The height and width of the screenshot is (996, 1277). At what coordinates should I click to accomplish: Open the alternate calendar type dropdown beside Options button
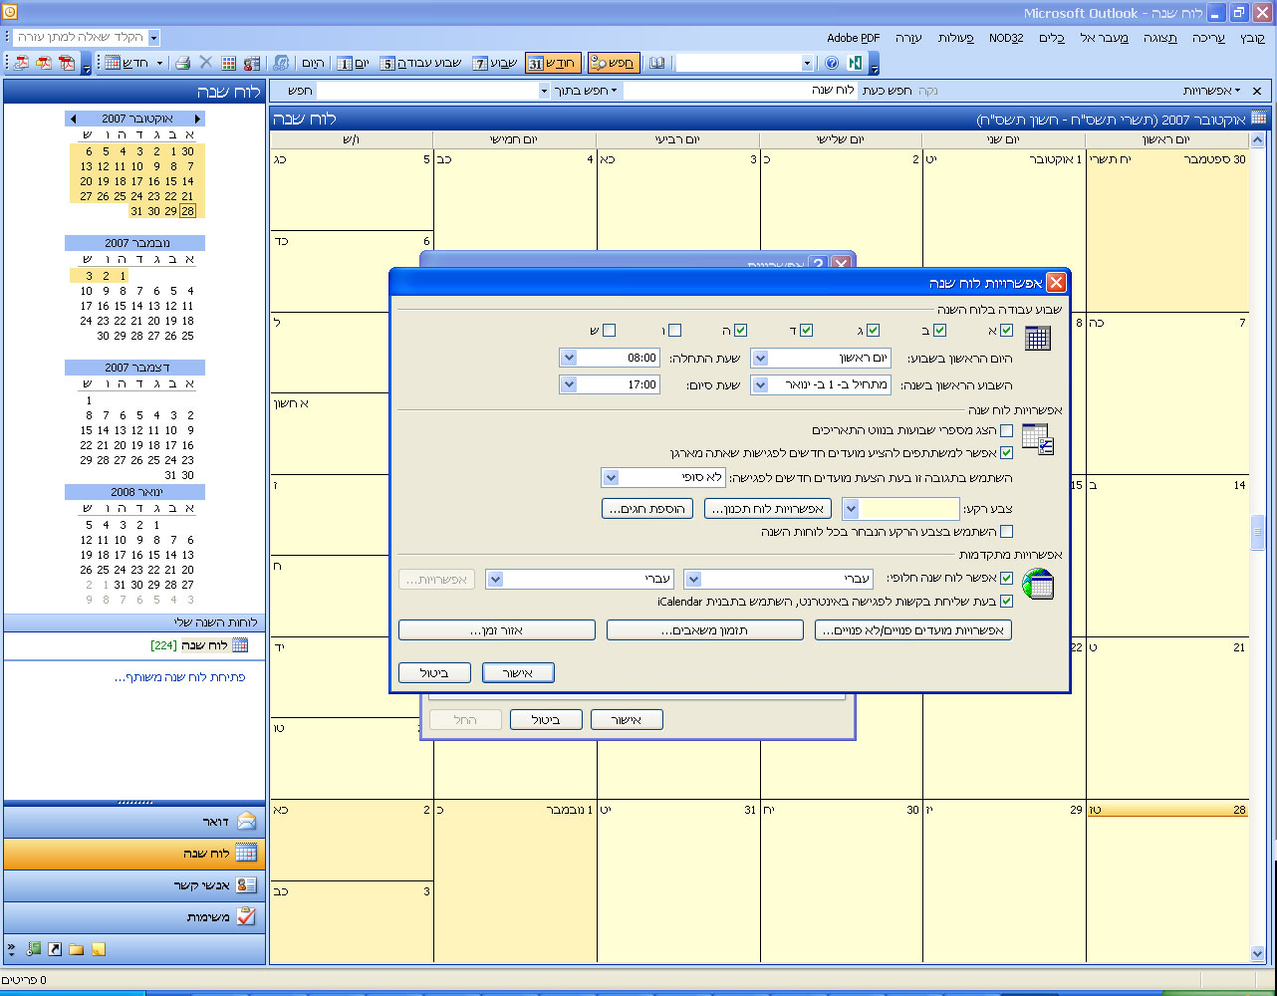coord(494,579)
